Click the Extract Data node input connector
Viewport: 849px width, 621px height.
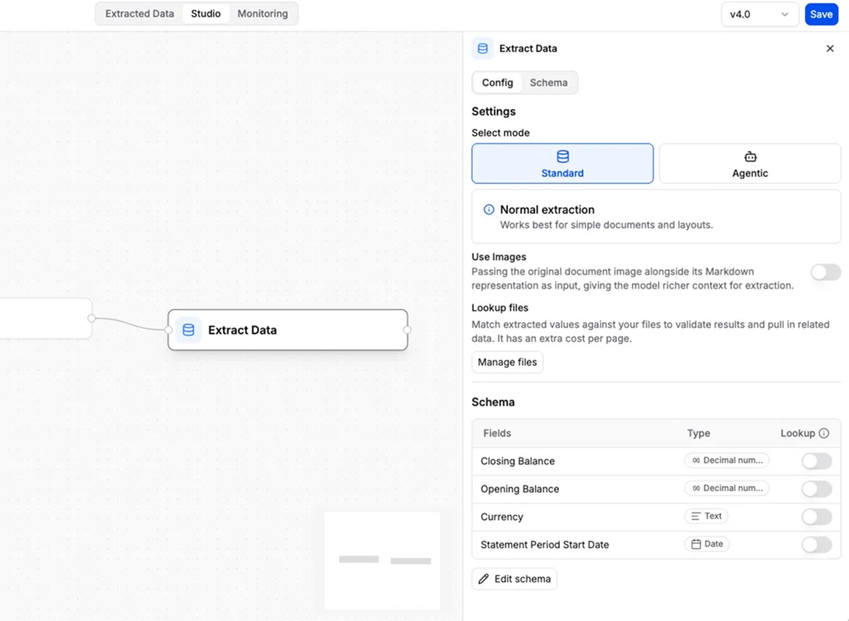pyautogui.click(x=168, y=330)
